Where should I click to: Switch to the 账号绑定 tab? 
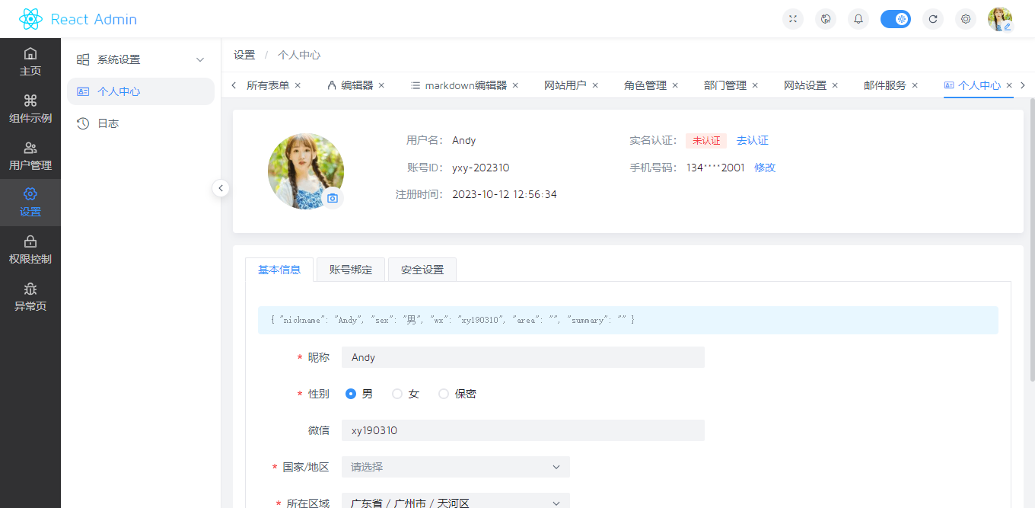[350, 269]
